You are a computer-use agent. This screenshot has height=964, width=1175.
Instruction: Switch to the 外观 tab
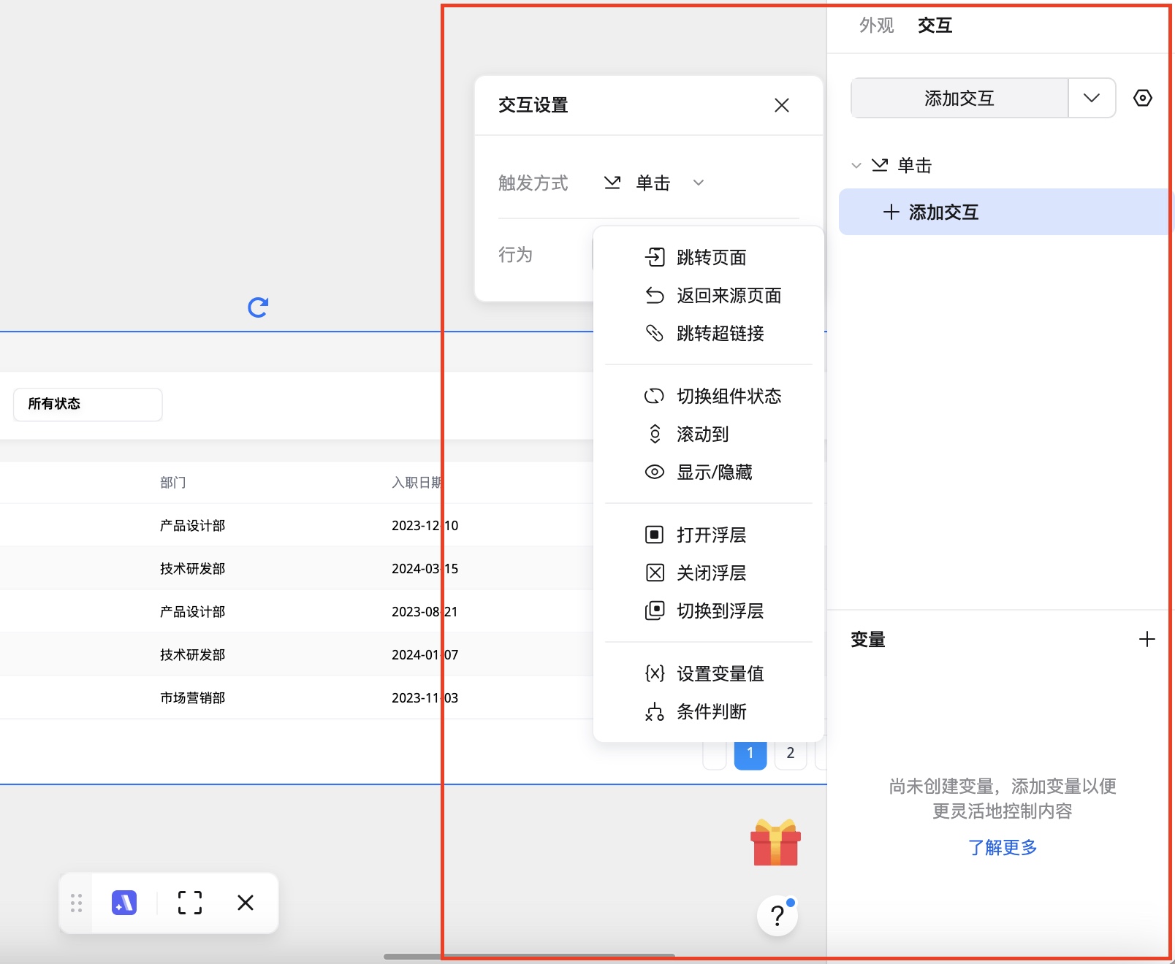click(877, 26)
